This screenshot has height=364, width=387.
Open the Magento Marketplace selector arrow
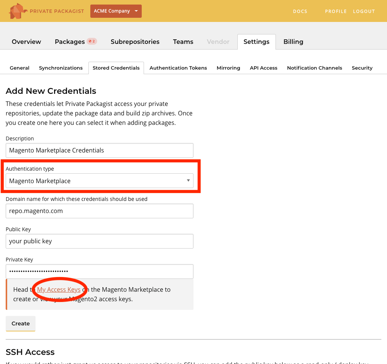[x=188, y=181]
